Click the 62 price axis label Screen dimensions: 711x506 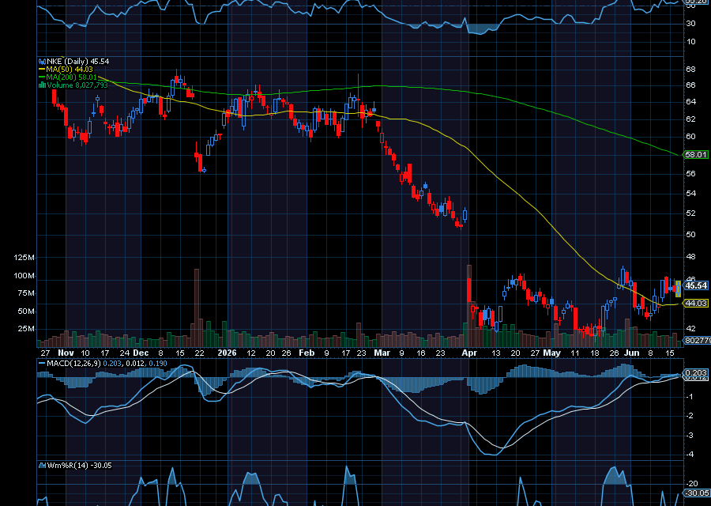(x=690, y=119)
